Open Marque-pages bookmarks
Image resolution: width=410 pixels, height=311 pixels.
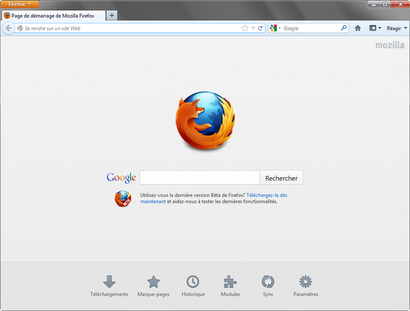point(153,286)
